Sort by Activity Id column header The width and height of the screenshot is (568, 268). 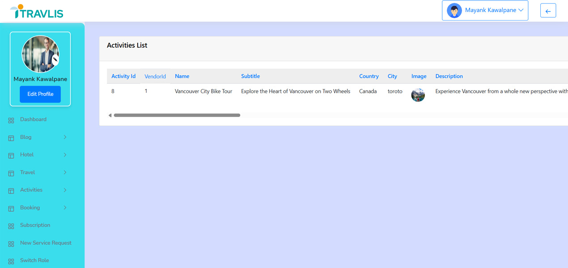coord(123,76)
